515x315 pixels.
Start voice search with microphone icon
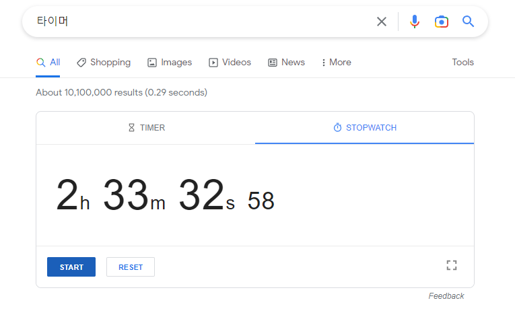(x=415, y=22)
